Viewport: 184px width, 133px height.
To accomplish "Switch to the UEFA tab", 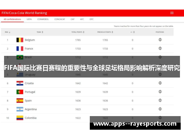I will (x=29, y=19).
